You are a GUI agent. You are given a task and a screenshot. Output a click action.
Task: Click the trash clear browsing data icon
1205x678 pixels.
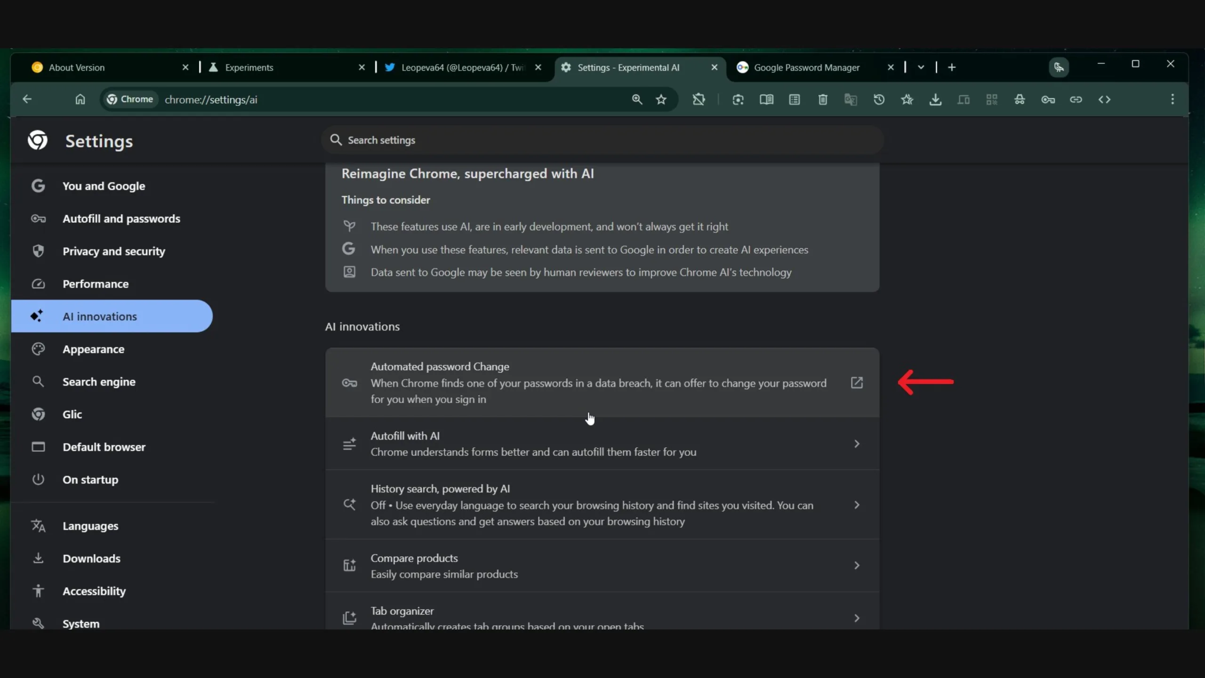pyautogui.click(x=823, y=99)
